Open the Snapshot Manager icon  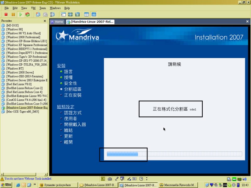52,14
